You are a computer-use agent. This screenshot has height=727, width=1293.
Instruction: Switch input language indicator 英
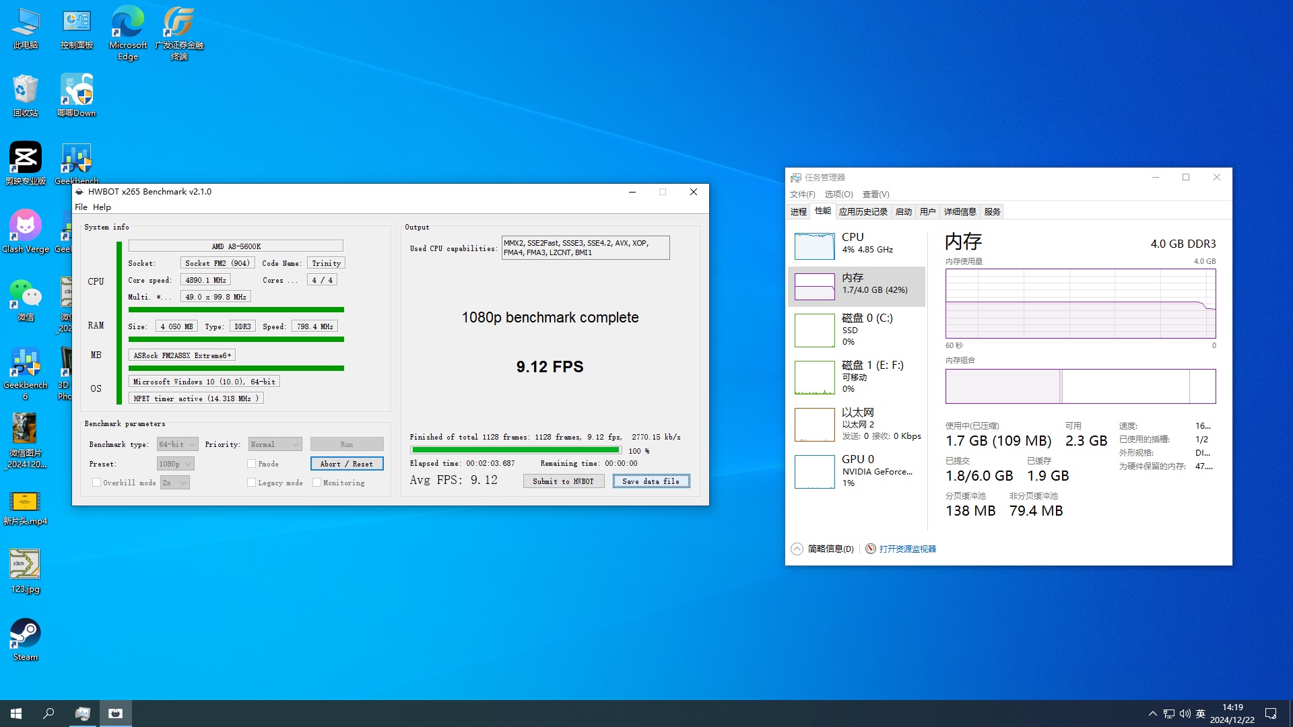click(1201, 714)
